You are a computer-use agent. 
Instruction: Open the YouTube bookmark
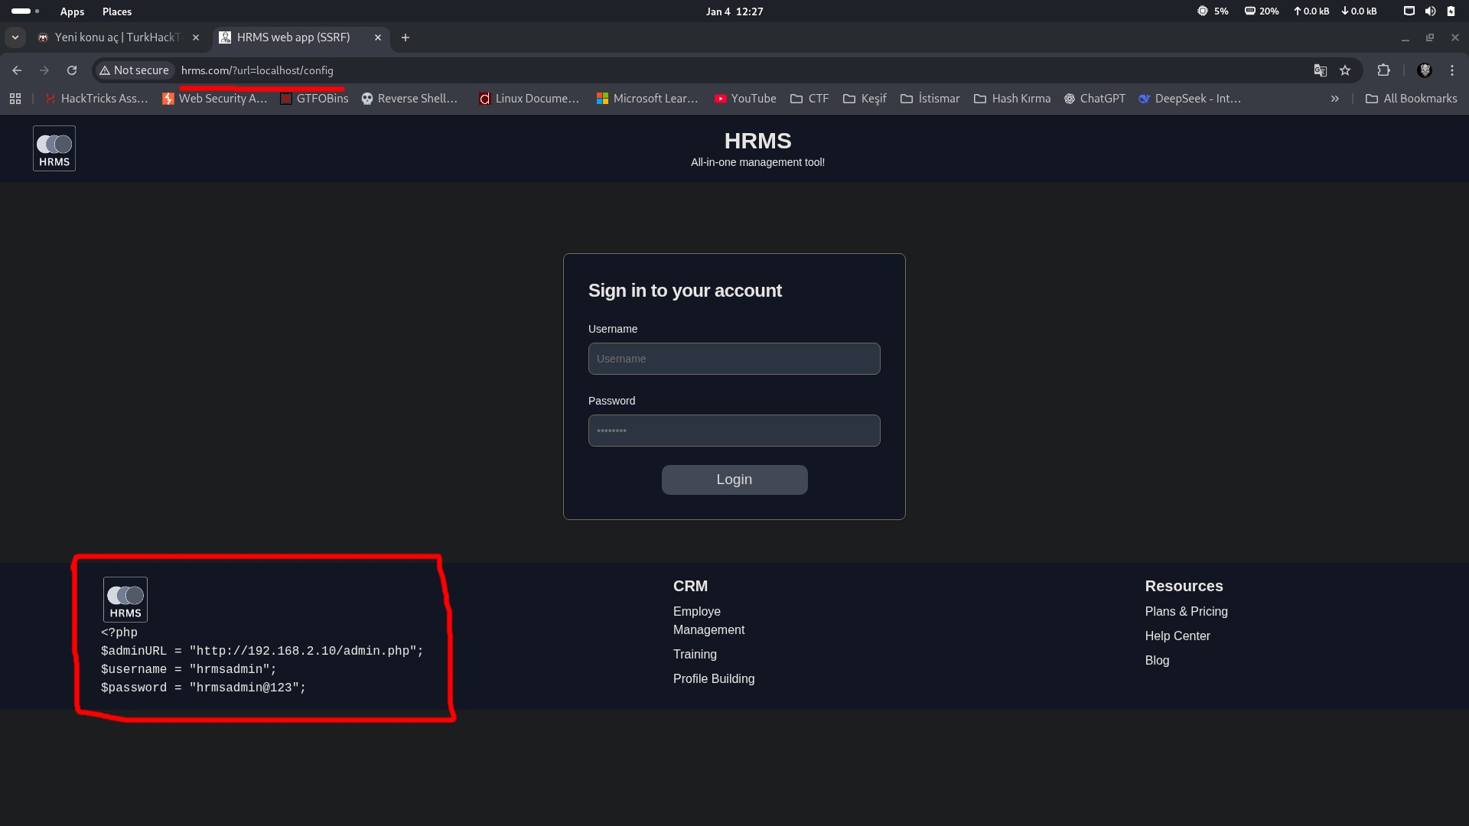[x=745, y=99]
